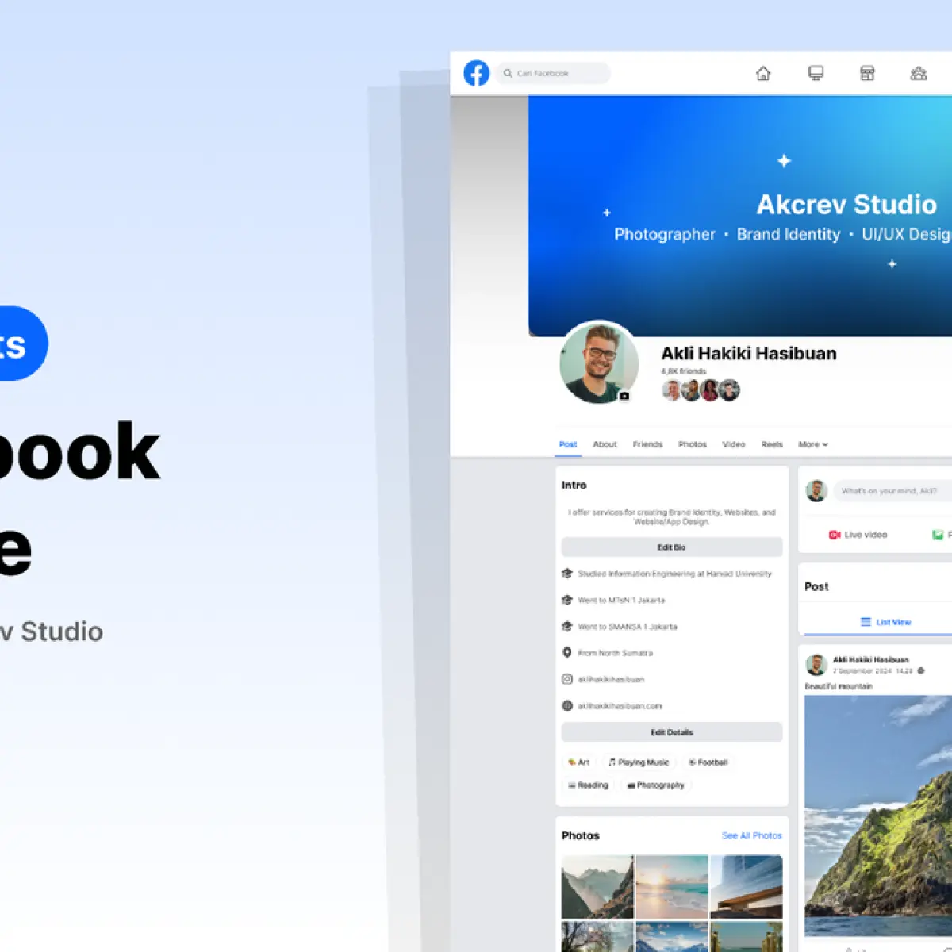Click the Facebook logo icon
This screenshot has width=952, height=952.
[476, 73]
